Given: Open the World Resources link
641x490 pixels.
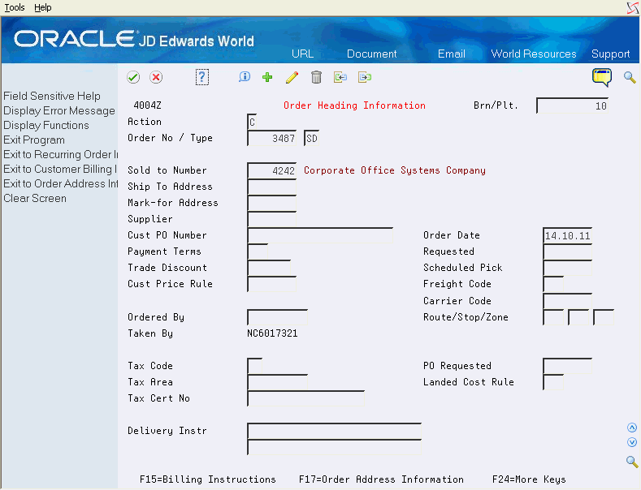Looking at the screenshot, I should 534,54.
